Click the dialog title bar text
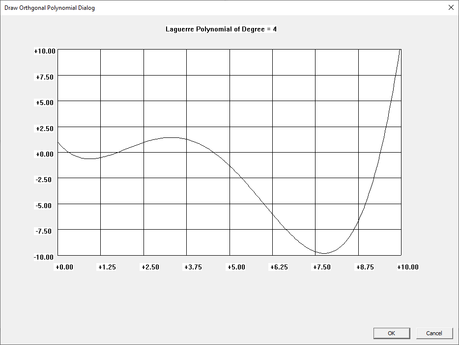Screen dimensions: 459x345 click(x=50, y=8)
